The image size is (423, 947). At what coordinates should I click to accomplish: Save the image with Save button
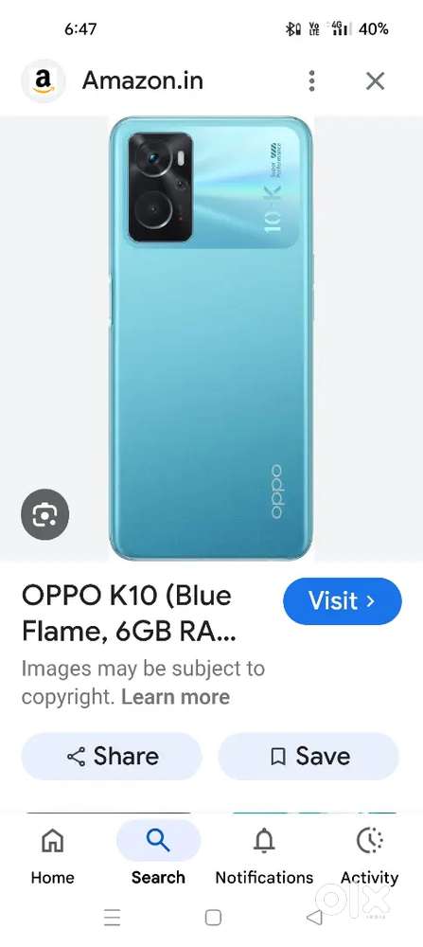[308, 756]
